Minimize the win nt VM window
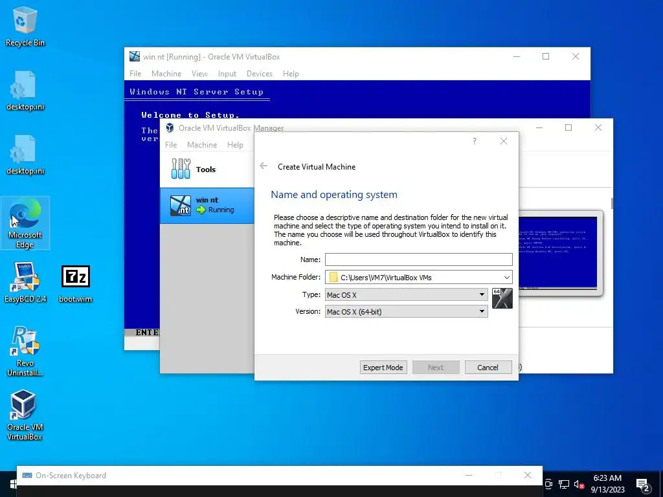The height and width of the screenshot is (497, 663). [517, 56]
